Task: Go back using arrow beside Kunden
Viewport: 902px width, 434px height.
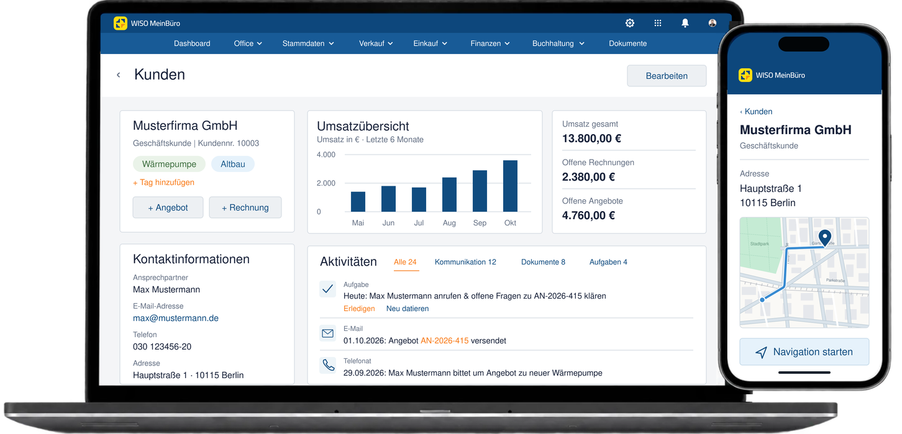Action: [x=119, y=75]
